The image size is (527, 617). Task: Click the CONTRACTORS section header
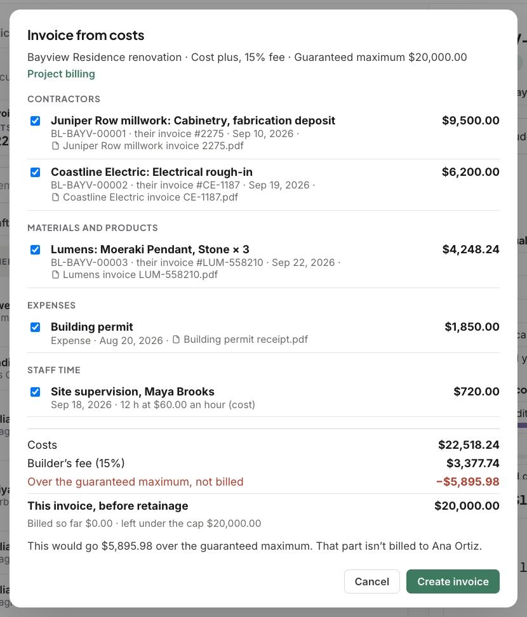tap(63, 99)
